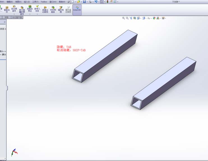Viewport: 208px width, 161px height.
Task: Open the Apply Scene dropdown arrow
Action: click(x=160, y=18)
